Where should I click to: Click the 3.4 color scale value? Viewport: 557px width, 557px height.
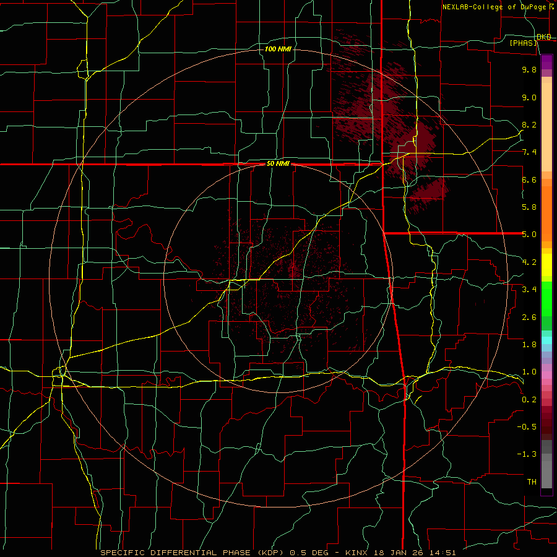point(529,290)
